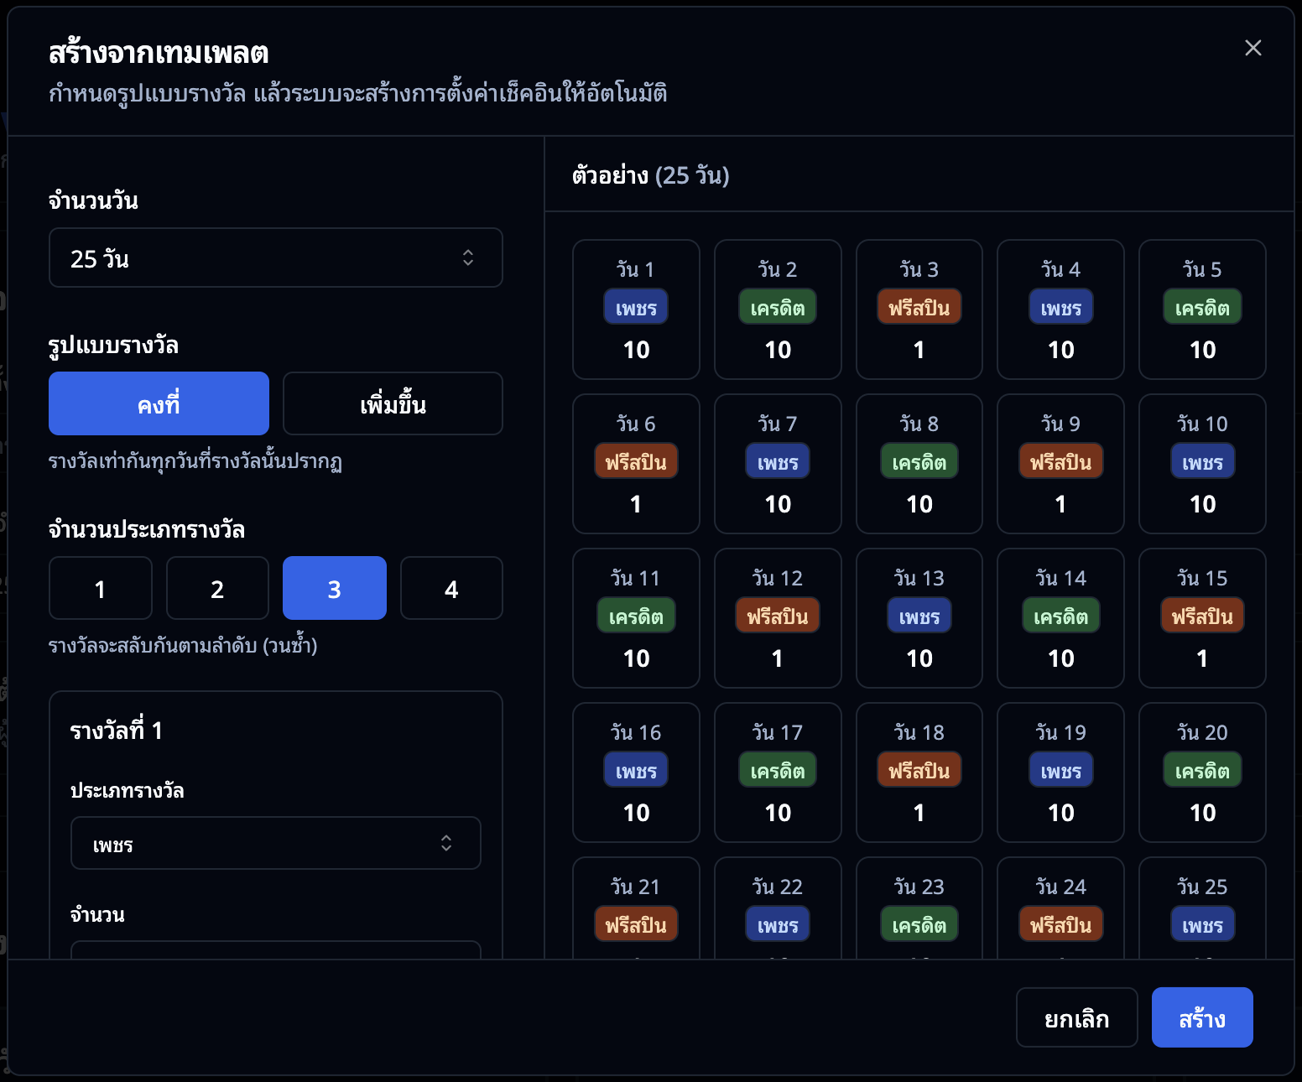Set reward type count to 2

[x=217, y=588]
